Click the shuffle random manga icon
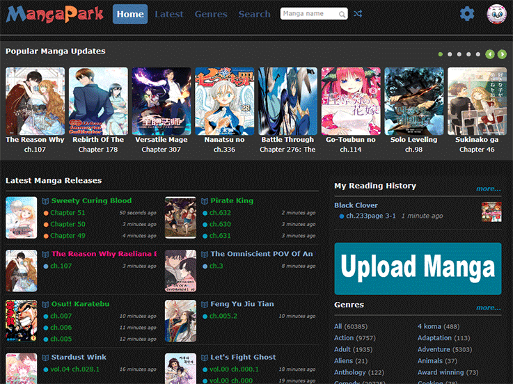 (x=358, y=14)
